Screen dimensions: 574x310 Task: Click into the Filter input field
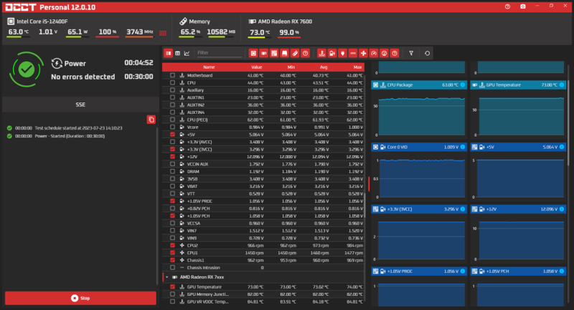pyautogui.click(x=219, y=53)
